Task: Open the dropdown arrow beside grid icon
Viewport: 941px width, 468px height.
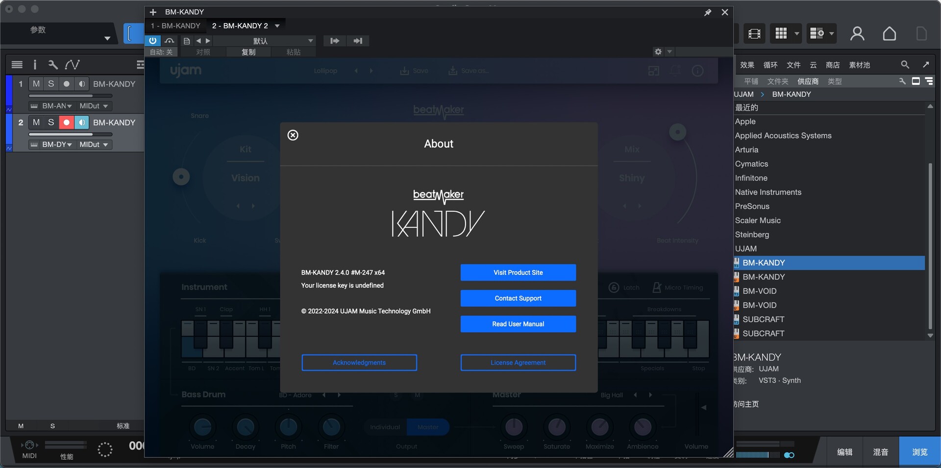Action: (x=797, y=34)
